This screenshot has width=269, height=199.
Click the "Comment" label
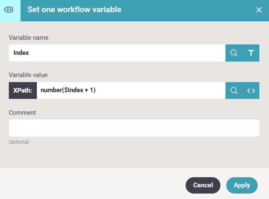click(x=22, y=112)
